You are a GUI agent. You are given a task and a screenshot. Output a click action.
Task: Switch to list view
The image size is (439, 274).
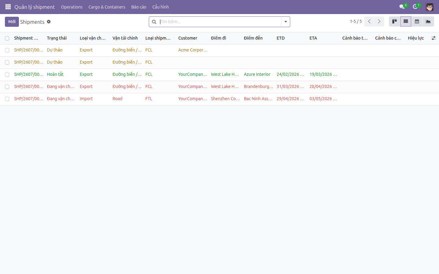pyautogui.click(x=406, y=22)
